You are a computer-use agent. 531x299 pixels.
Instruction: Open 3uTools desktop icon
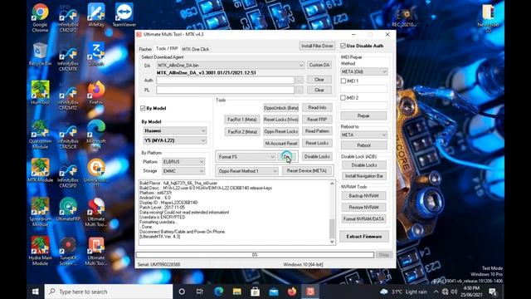point(96,54)
